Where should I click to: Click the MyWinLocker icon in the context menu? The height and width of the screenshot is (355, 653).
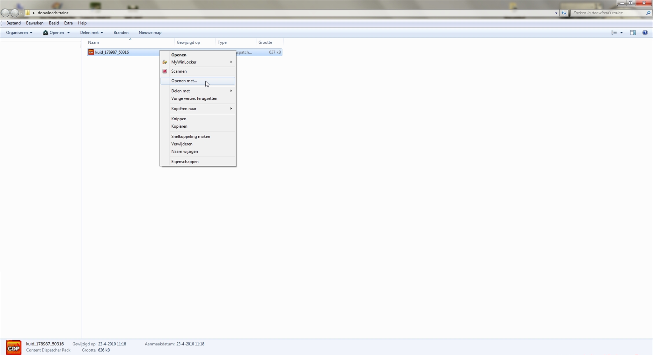coord(165,62)
